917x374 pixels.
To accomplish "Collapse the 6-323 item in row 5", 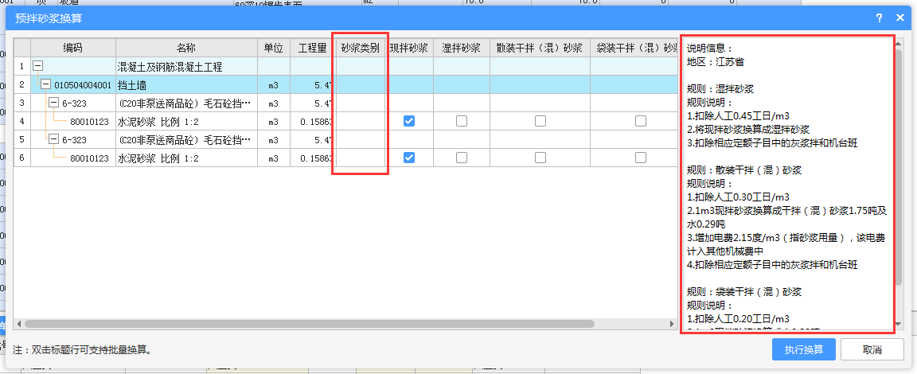I will 53,139.
